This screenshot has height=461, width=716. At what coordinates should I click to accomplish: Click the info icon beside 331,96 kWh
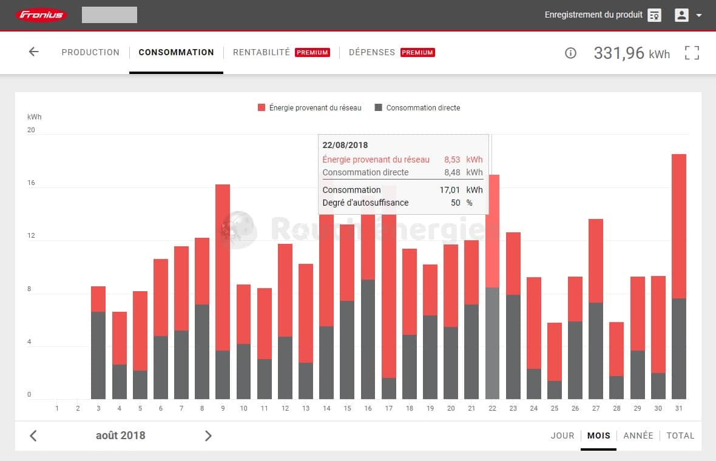click(570, 53)
